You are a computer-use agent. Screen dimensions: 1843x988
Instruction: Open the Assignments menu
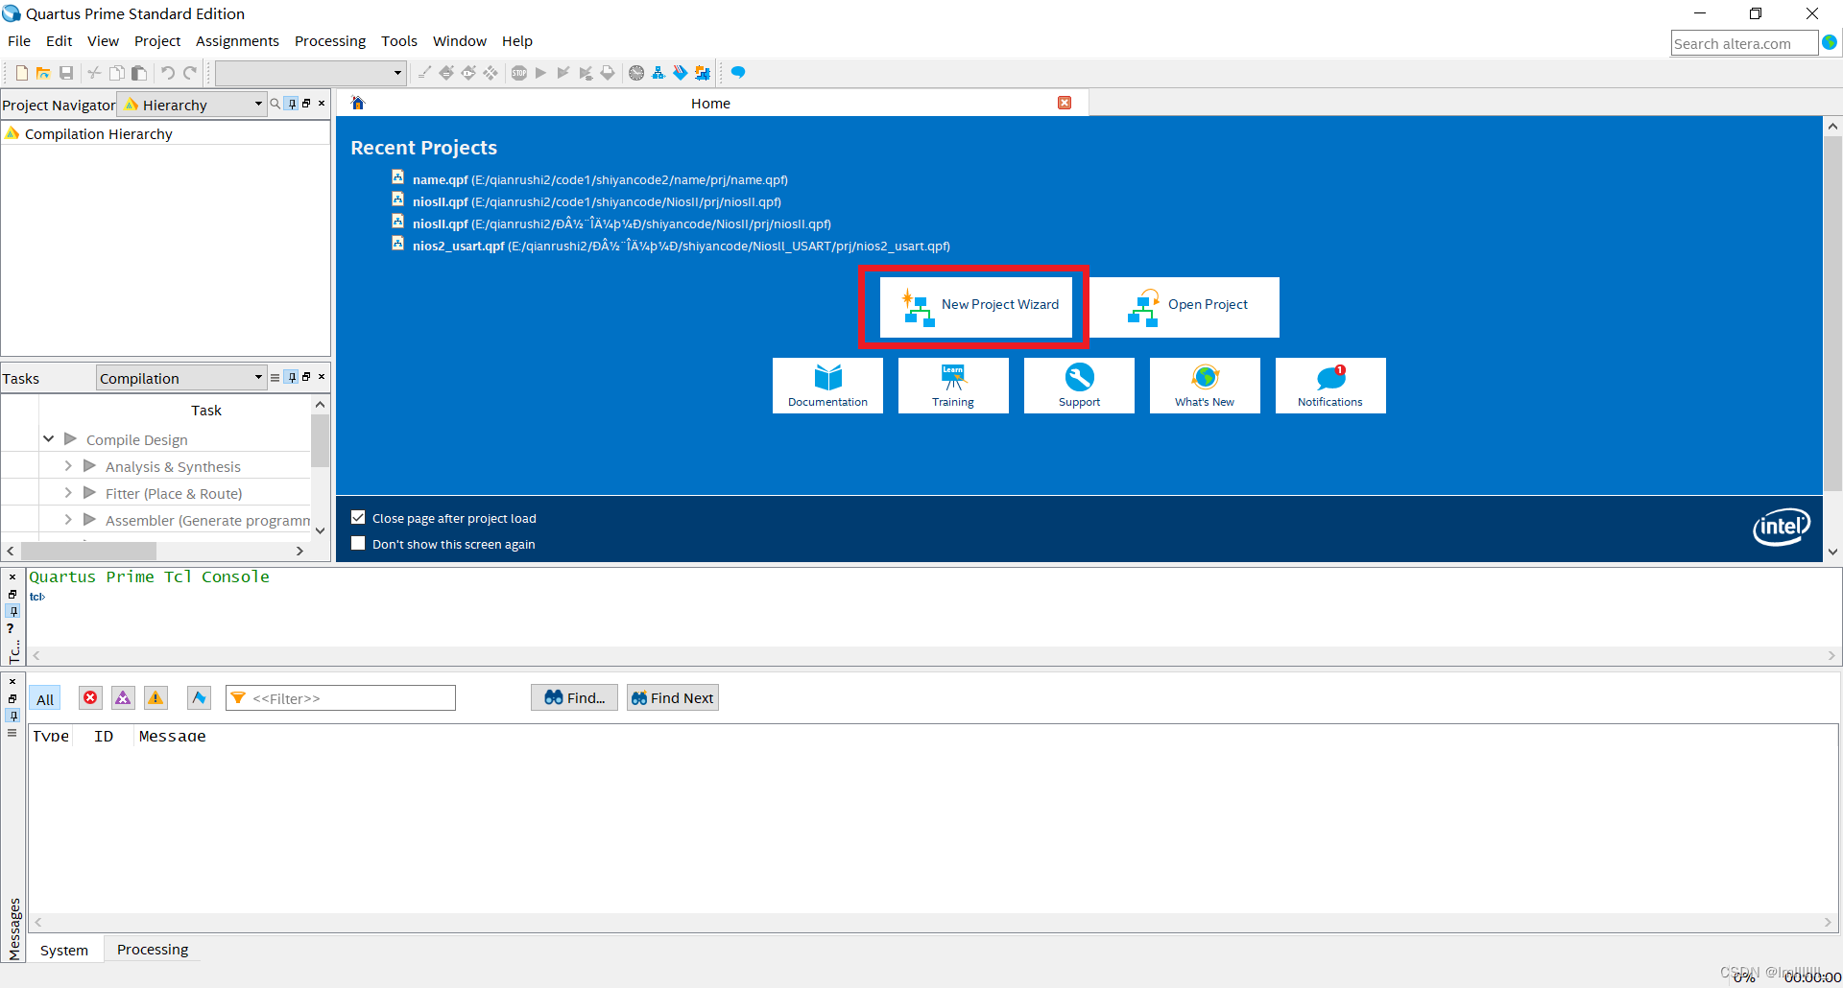(x=237, y=41)
